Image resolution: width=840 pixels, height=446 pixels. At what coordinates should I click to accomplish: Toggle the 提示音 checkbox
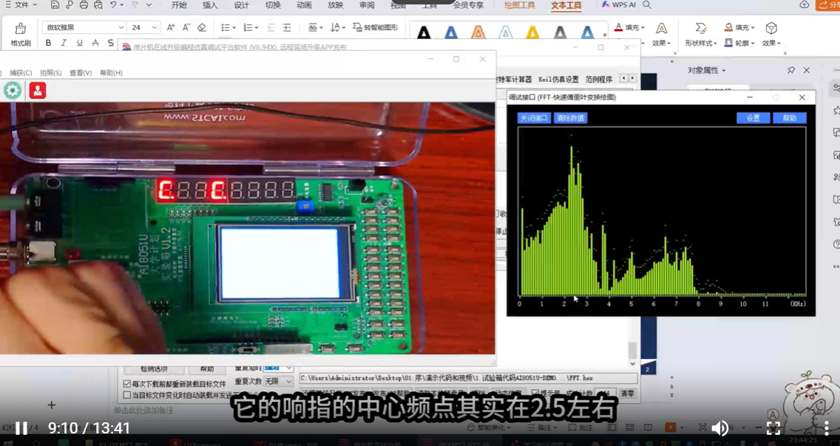pos(535,394)
